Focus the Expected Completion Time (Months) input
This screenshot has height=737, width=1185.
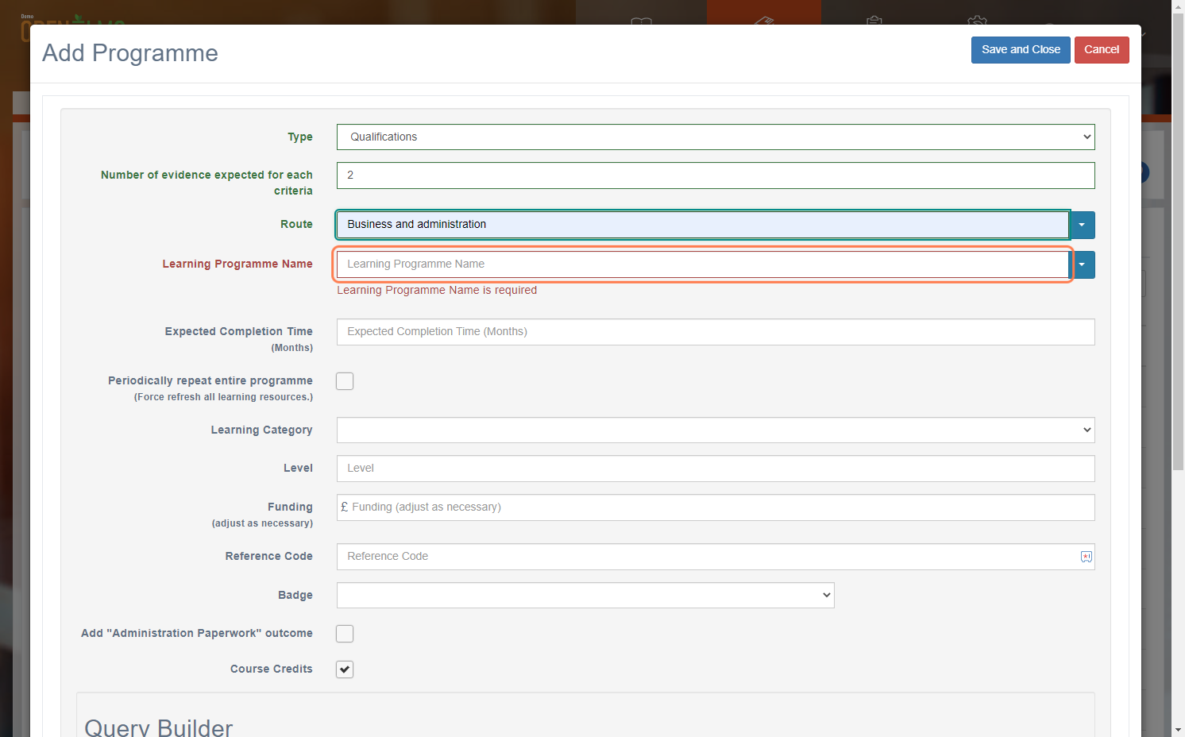[716, 332]
